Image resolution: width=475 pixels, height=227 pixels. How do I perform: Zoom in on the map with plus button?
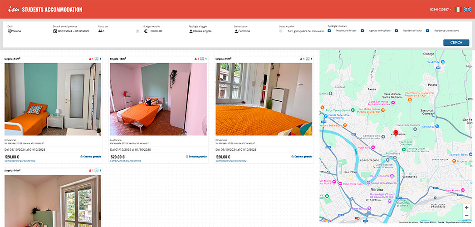[466, 207]
